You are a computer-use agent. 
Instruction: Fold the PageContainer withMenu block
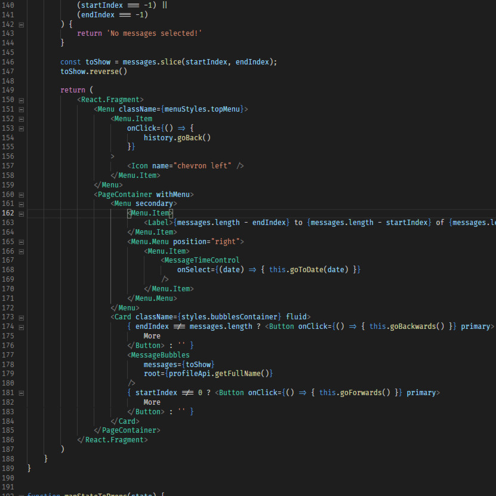pos(21,195)
